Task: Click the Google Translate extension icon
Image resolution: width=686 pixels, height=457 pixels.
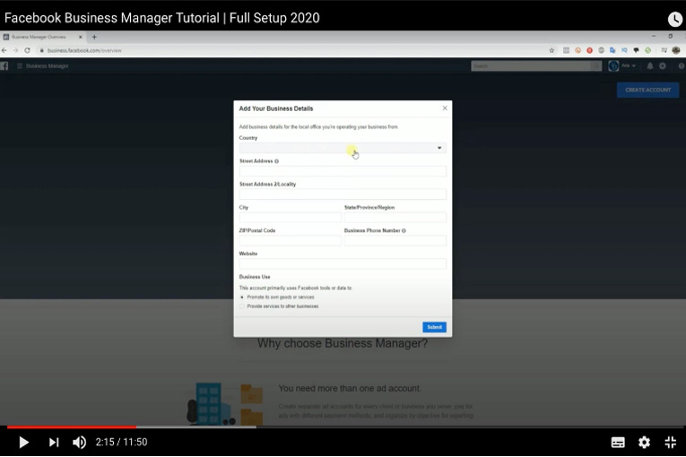Action: [x=612, y=51]
